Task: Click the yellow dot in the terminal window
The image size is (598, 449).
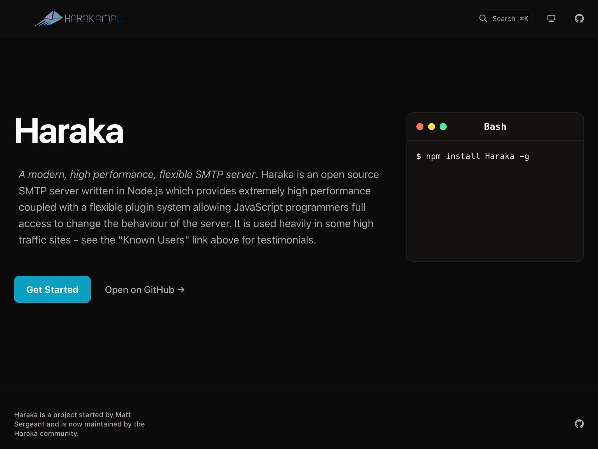Action: coord(432,126)
